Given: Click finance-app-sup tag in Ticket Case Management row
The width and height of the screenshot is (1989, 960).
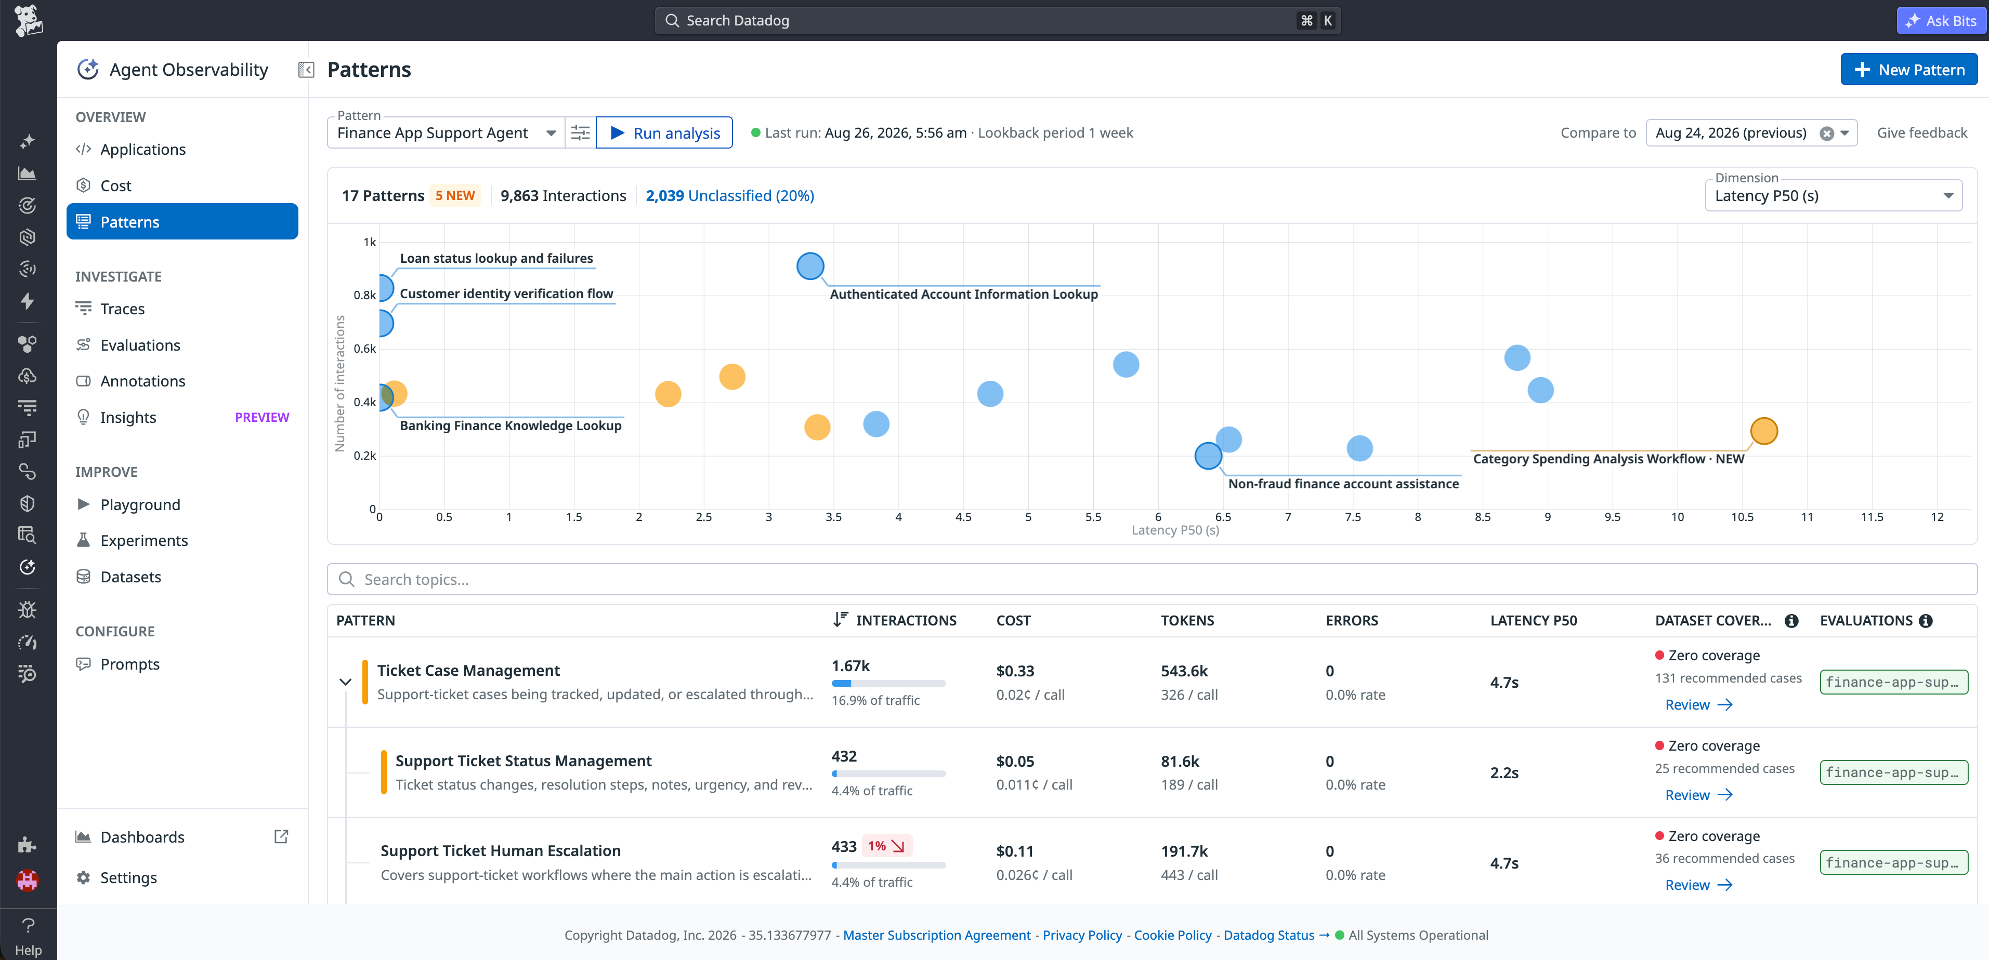Looking at the screenshot, I should coord(1893,682).
